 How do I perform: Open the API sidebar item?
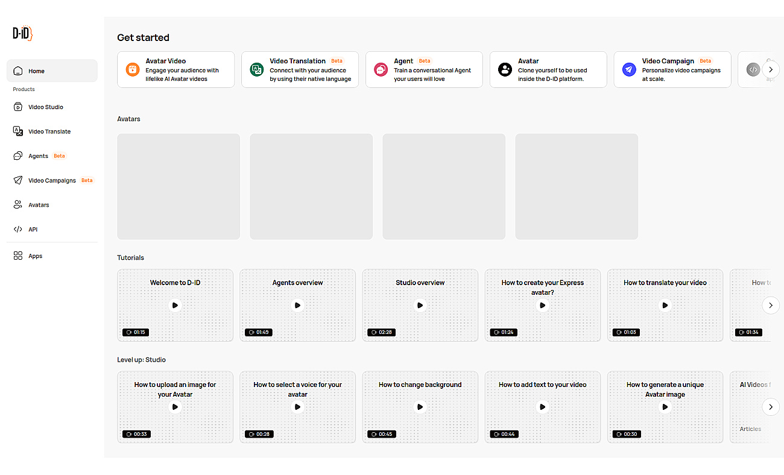pyautogui.click(x=52, y=229)
